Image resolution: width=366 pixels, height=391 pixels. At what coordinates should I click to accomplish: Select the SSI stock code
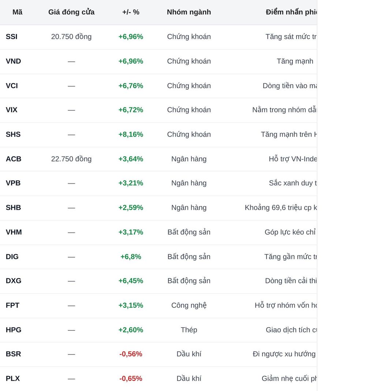(11, 37)
